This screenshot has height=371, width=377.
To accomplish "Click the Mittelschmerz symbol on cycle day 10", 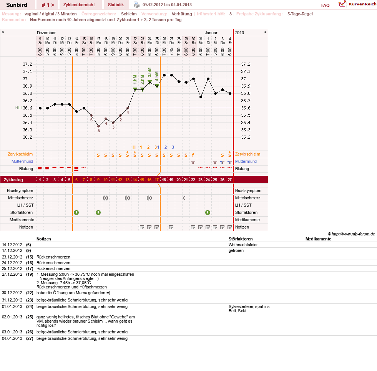I will [x=105, y=198].
